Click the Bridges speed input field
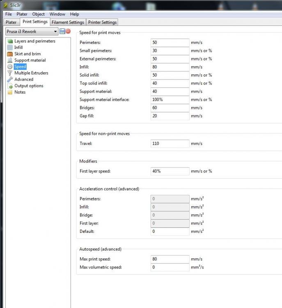The height and width of the screenshot is (308, 282). (170, 108)
